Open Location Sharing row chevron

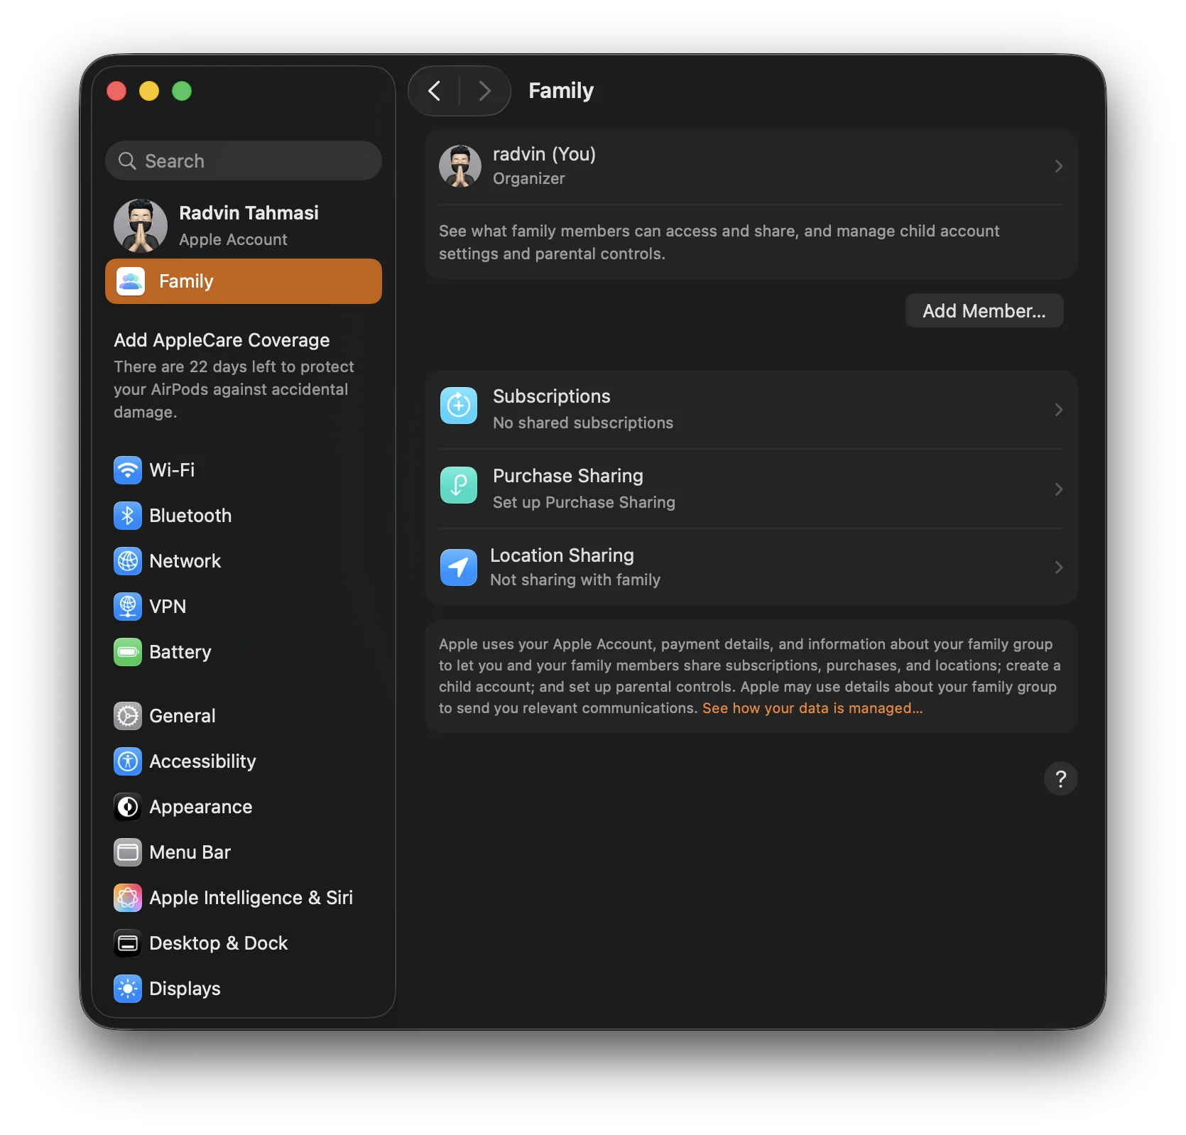1058,567
